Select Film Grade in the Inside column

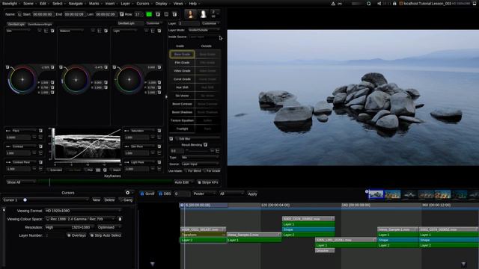coord(182,63)
